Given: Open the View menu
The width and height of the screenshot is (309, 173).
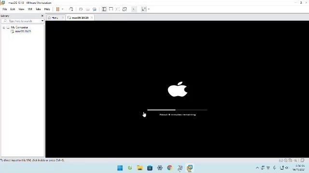Looking at the screenshot, I should point(21,9).
